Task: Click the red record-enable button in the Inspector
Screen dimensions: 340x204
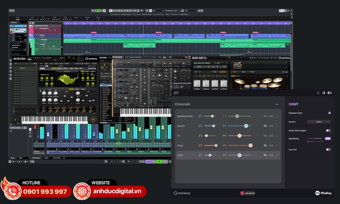Action: click(12, 32)
